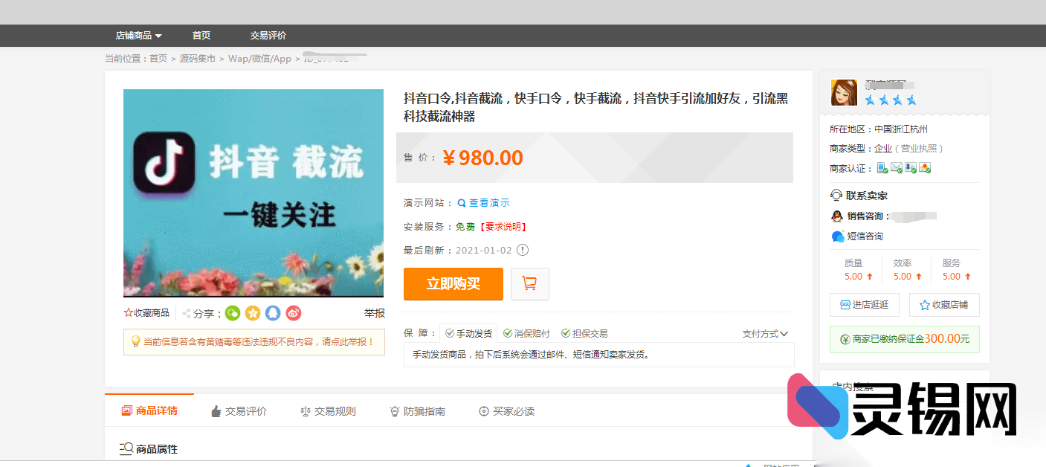
Task: Share via the yellow QZone star icon
Action: click(x=253, y=313)
